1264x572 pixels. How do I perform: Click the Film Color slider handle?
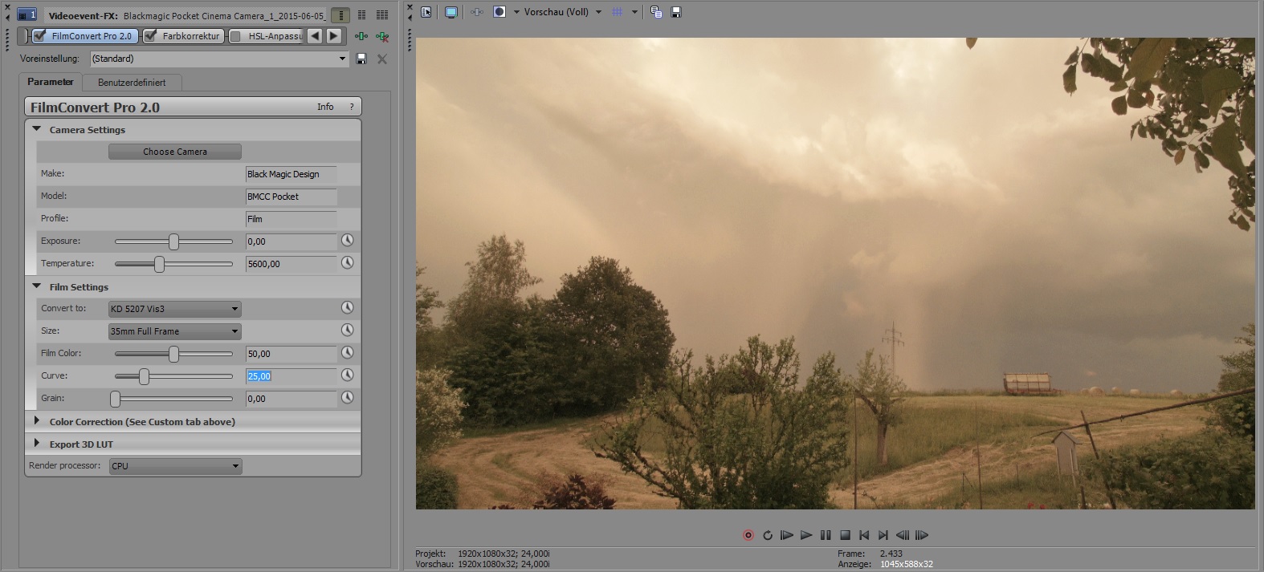point(173,354)
